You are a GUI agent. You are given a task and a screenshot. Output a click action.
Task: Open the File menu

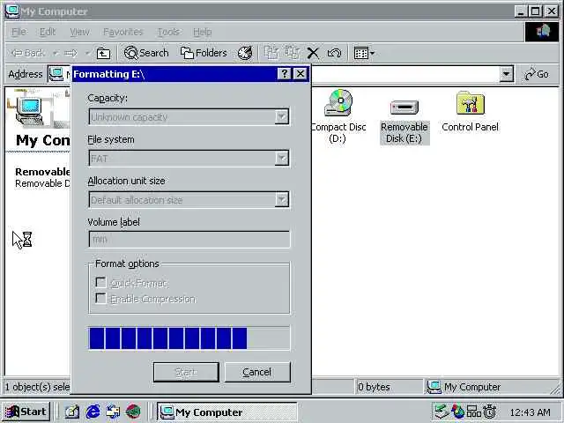click(x=19, y=32)
